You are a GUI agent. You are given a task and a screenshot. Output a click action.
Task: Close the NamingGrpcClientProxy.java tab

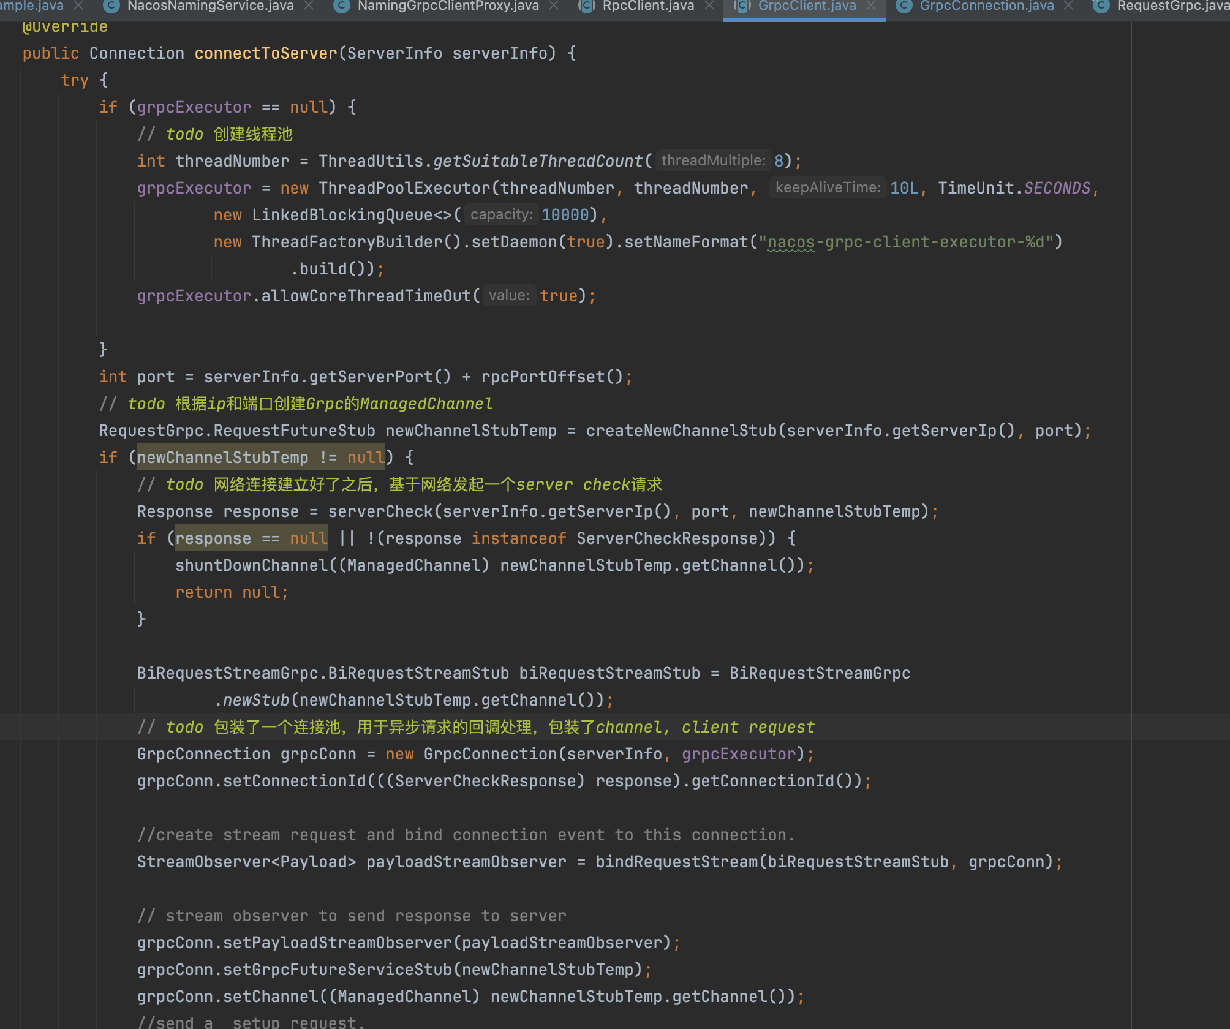554,6
